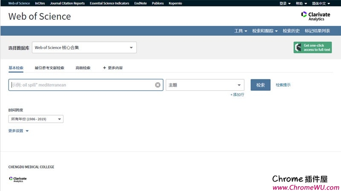The height and width of the screenshot is (191, 341).
Task: Open the 工具 menu
Action: pos(240,31)
